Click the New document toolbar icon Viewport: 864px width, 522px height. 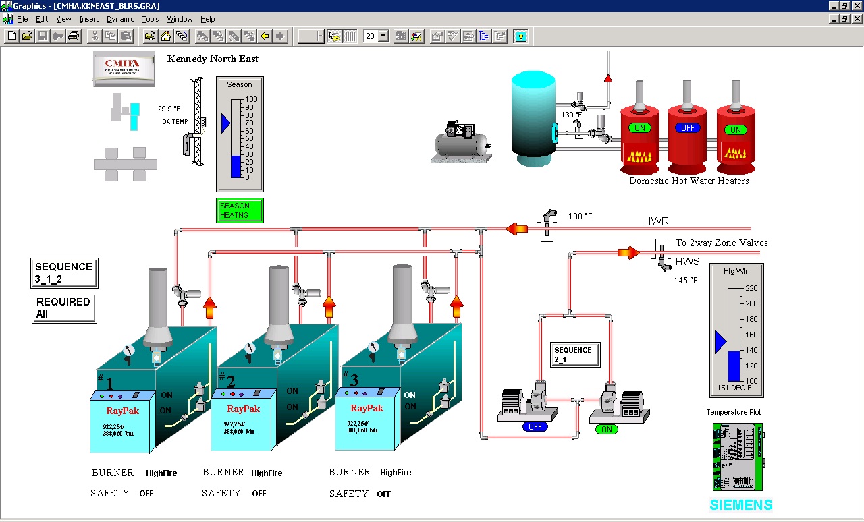click(11, 36)
